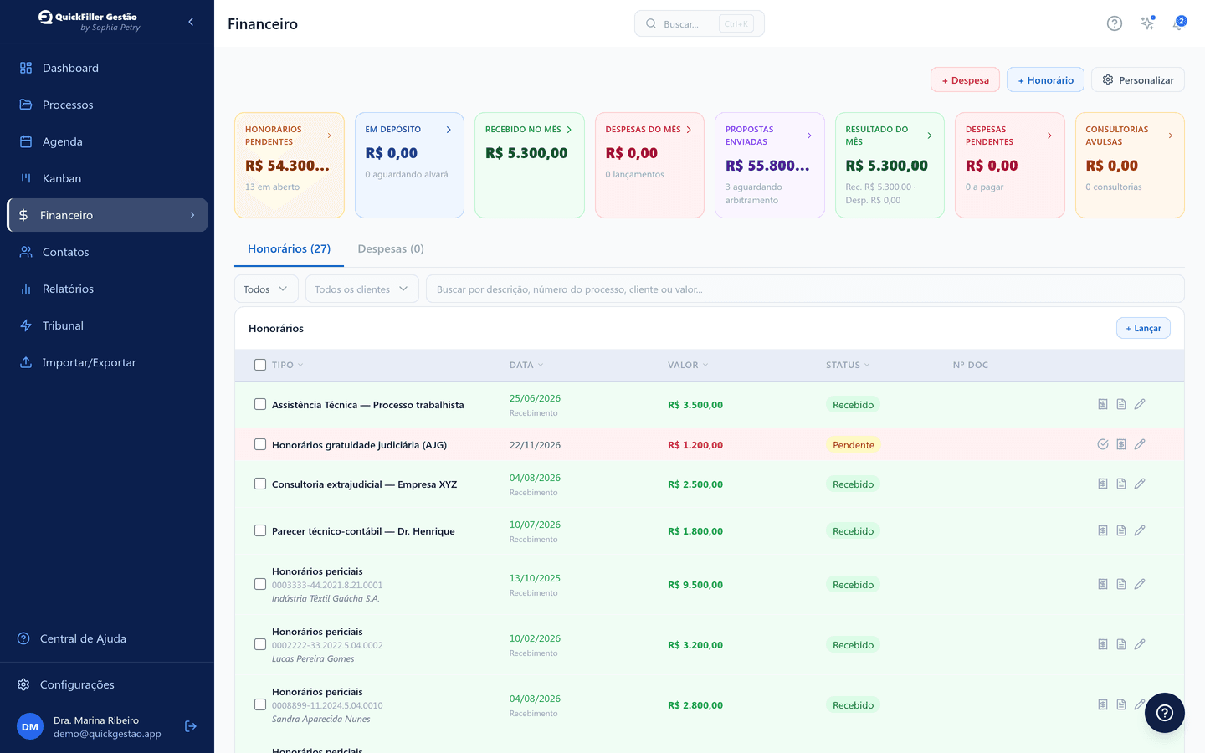
Task: Click the receipt icon on the R$ 3.200,00 row
Action: pos(1103,644)
